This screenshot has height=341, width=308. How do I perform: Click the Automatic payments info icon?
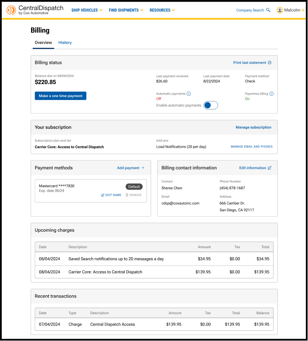tap(189, 94)
